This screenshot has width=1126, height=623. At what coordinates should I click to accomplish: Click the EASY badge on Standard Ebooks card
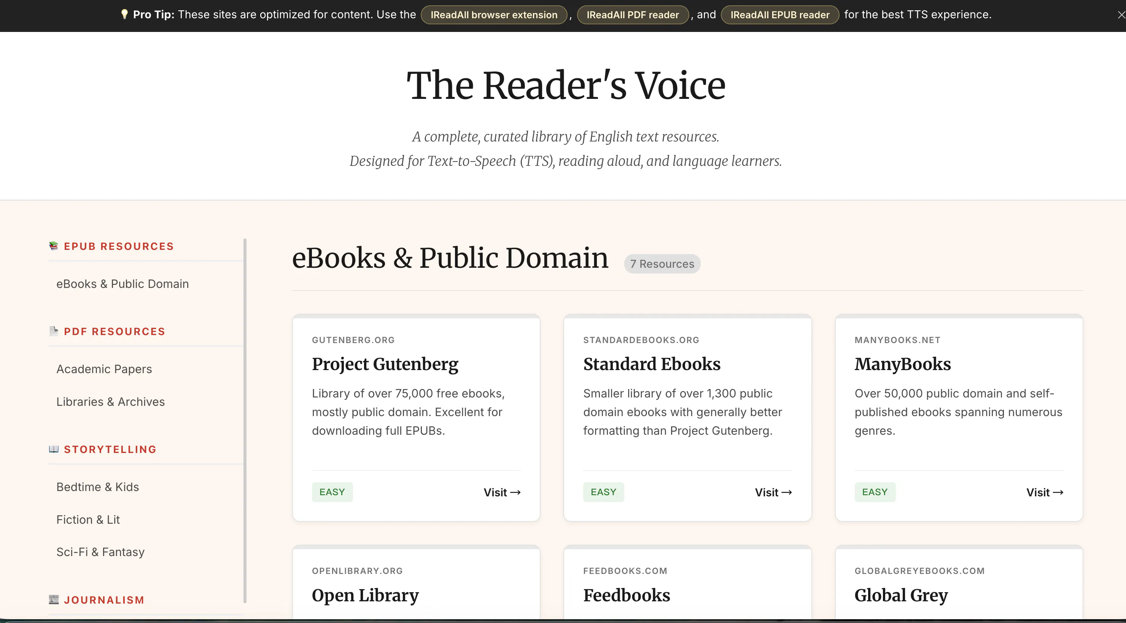click(604, 492)
